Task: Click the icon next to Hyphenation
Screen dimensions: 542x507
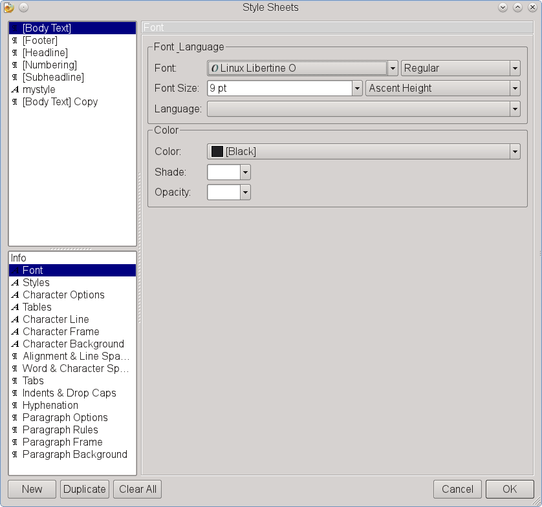Action: (15, 406)
